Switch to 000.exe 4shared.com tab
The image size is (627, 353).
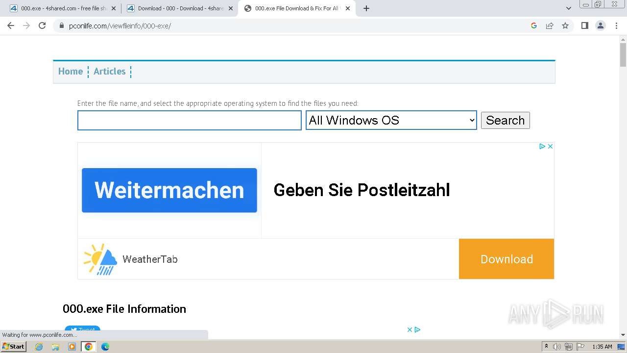pyautogui.click(x=62, y=8)
